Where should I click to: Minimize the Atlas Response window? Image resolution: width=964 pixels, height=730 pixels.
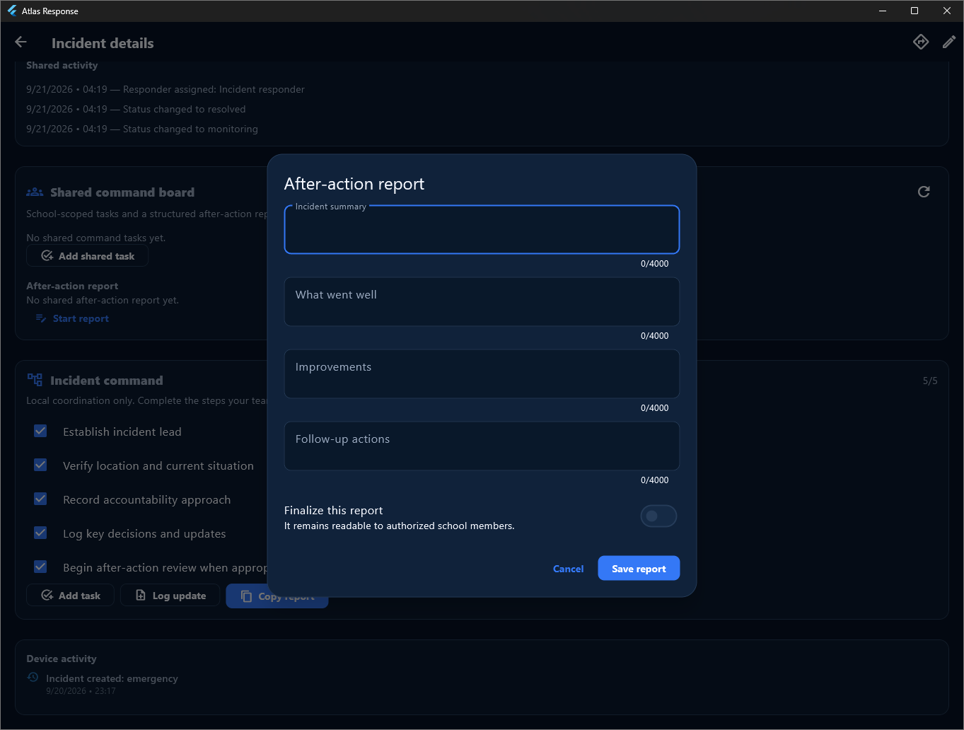pos(883,11)
